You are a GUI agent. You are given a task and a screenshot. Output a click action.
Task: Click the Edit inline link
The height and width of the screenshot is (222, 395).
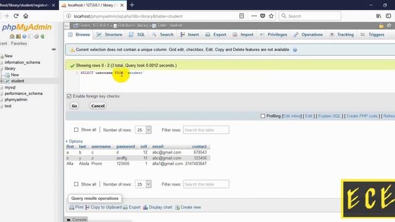click(x=292, y=116)
